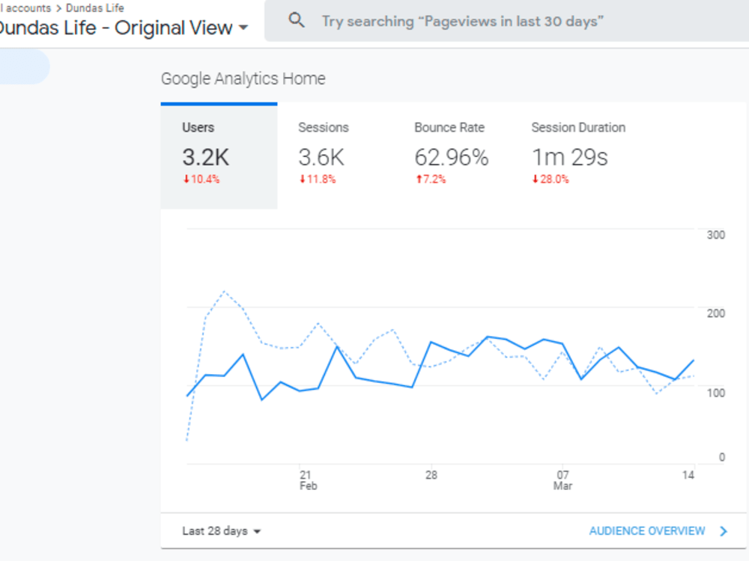Click the Dundas Life breadcrumb
Viewport: 749px width, 561px height.
(x=94, y=7)
